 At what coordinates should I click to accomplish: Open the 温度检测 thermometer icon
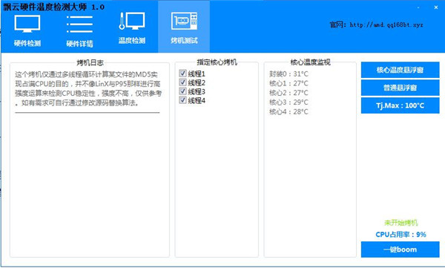132,21
